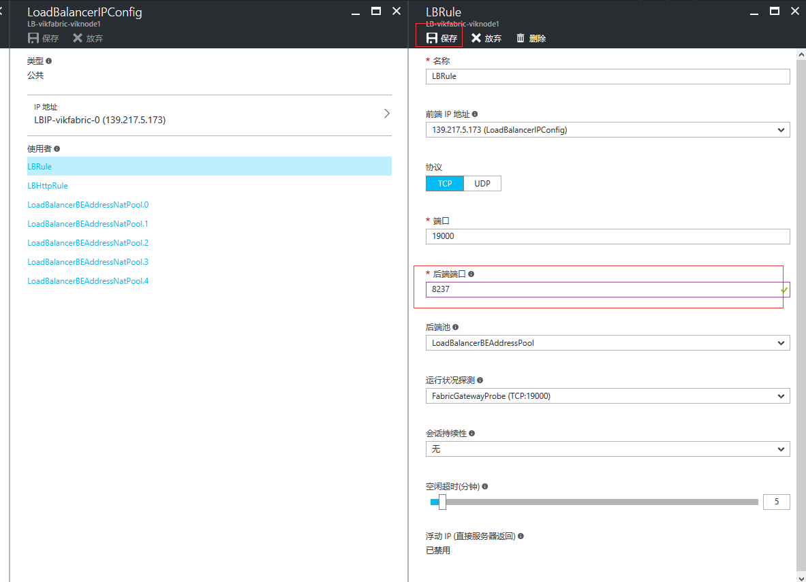
Task: Open LBHttpRule from the 使用者 list
Action: coord(48,186)
